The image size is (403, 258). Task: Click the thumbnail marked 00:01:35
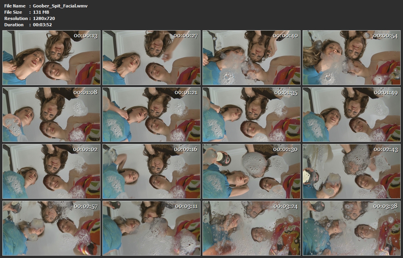point(252,114)
